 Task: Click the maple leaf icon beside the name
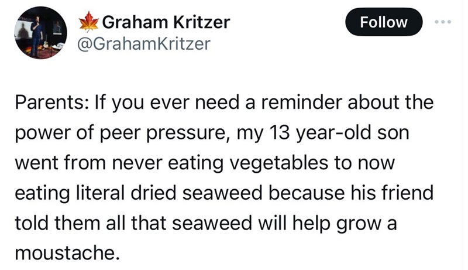(90, 23)
